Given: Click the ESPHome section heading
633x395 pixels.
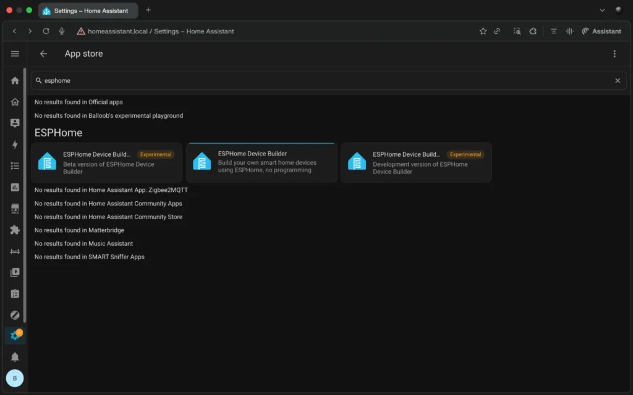Looking at the screenshot, I should coord(58,133).
